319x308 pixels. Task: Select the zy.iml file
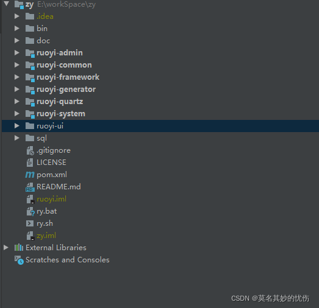tap(46, 236)
